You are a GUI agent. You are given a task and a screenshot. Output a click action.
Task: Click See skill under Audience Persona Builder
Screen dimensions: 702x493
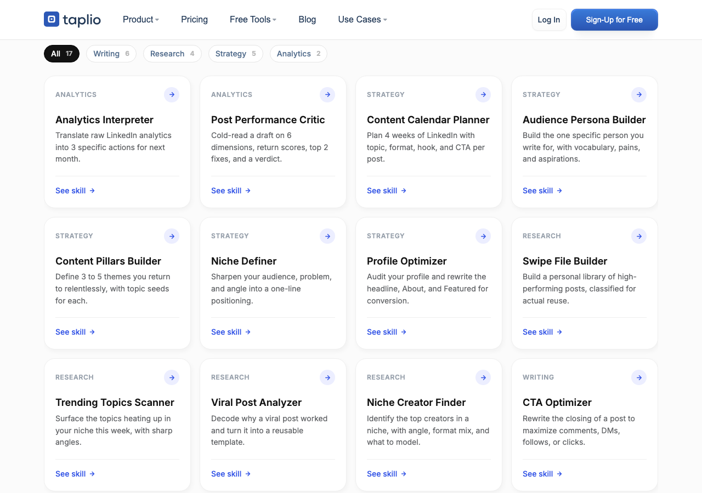[542, 191]
